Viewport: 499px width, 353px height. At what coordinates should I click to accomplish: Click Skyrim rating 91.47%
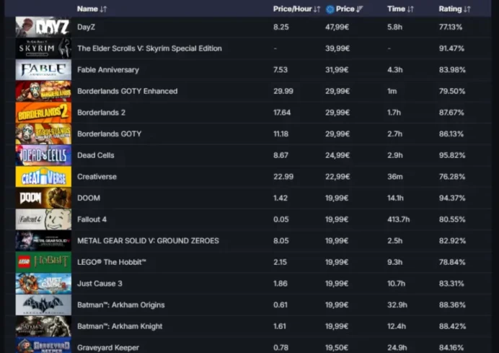451,48
